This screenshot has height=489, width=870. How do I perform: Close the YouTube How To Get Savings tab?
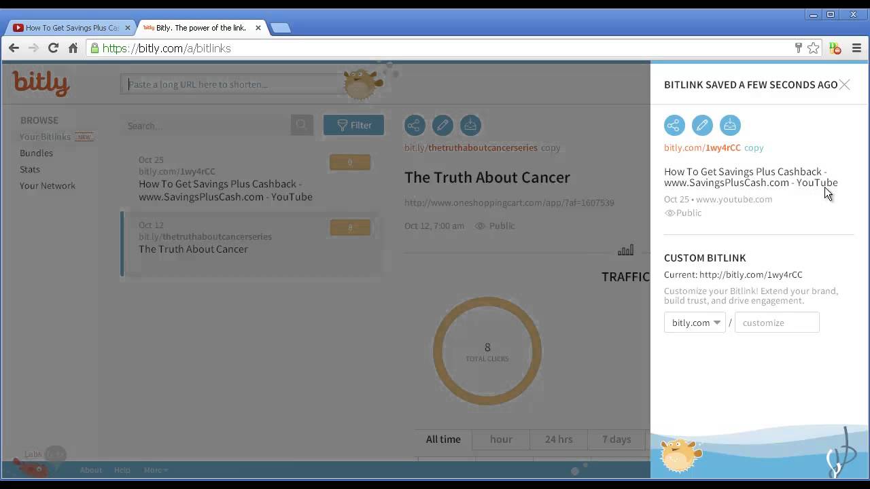[x=127, y=28]
